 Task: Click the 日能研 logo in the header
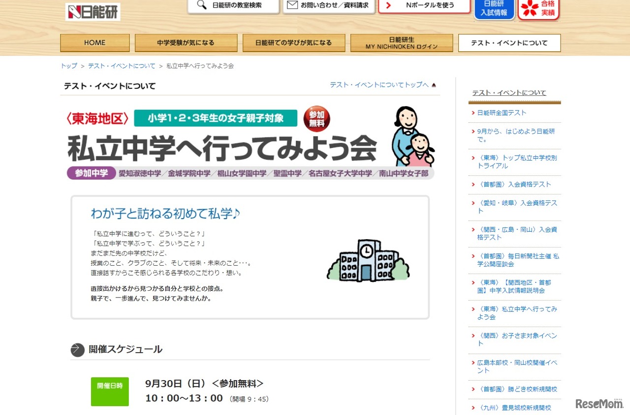click(93, 12)
